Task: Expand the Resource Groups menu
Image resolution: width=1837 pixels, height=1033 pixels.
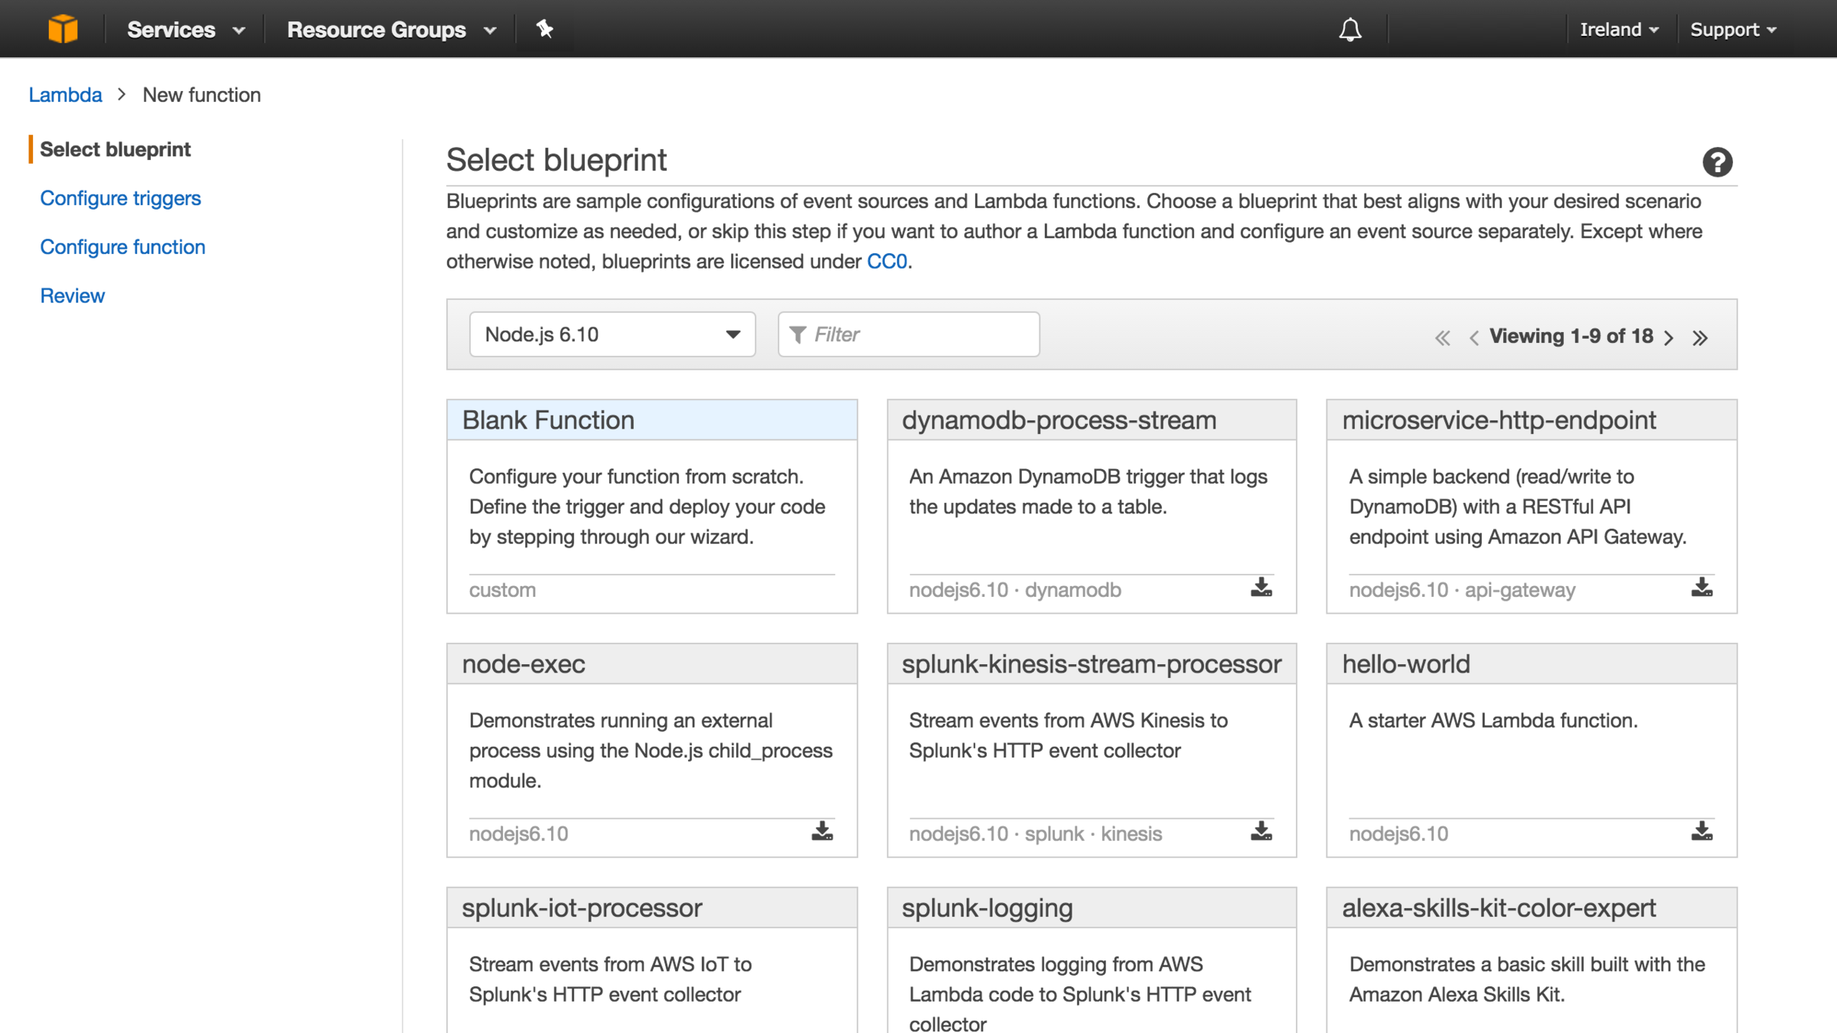Action: coord(391,30)
